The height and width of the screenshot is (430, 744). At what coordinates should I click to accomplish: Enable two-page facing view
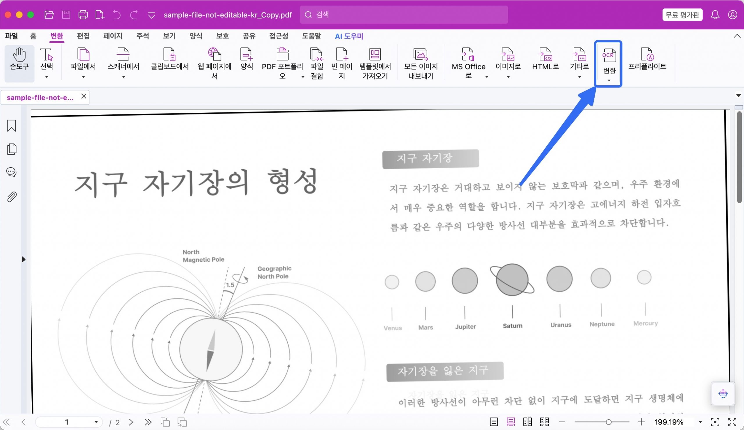coord(527,422)
